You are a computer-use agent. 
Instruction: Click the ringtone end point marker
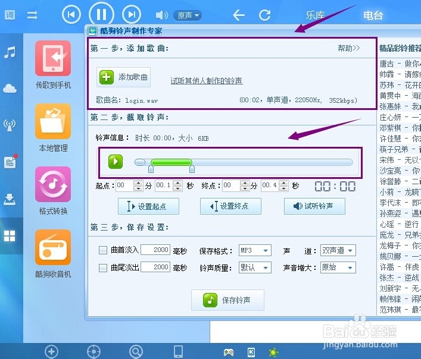(192, 169)
